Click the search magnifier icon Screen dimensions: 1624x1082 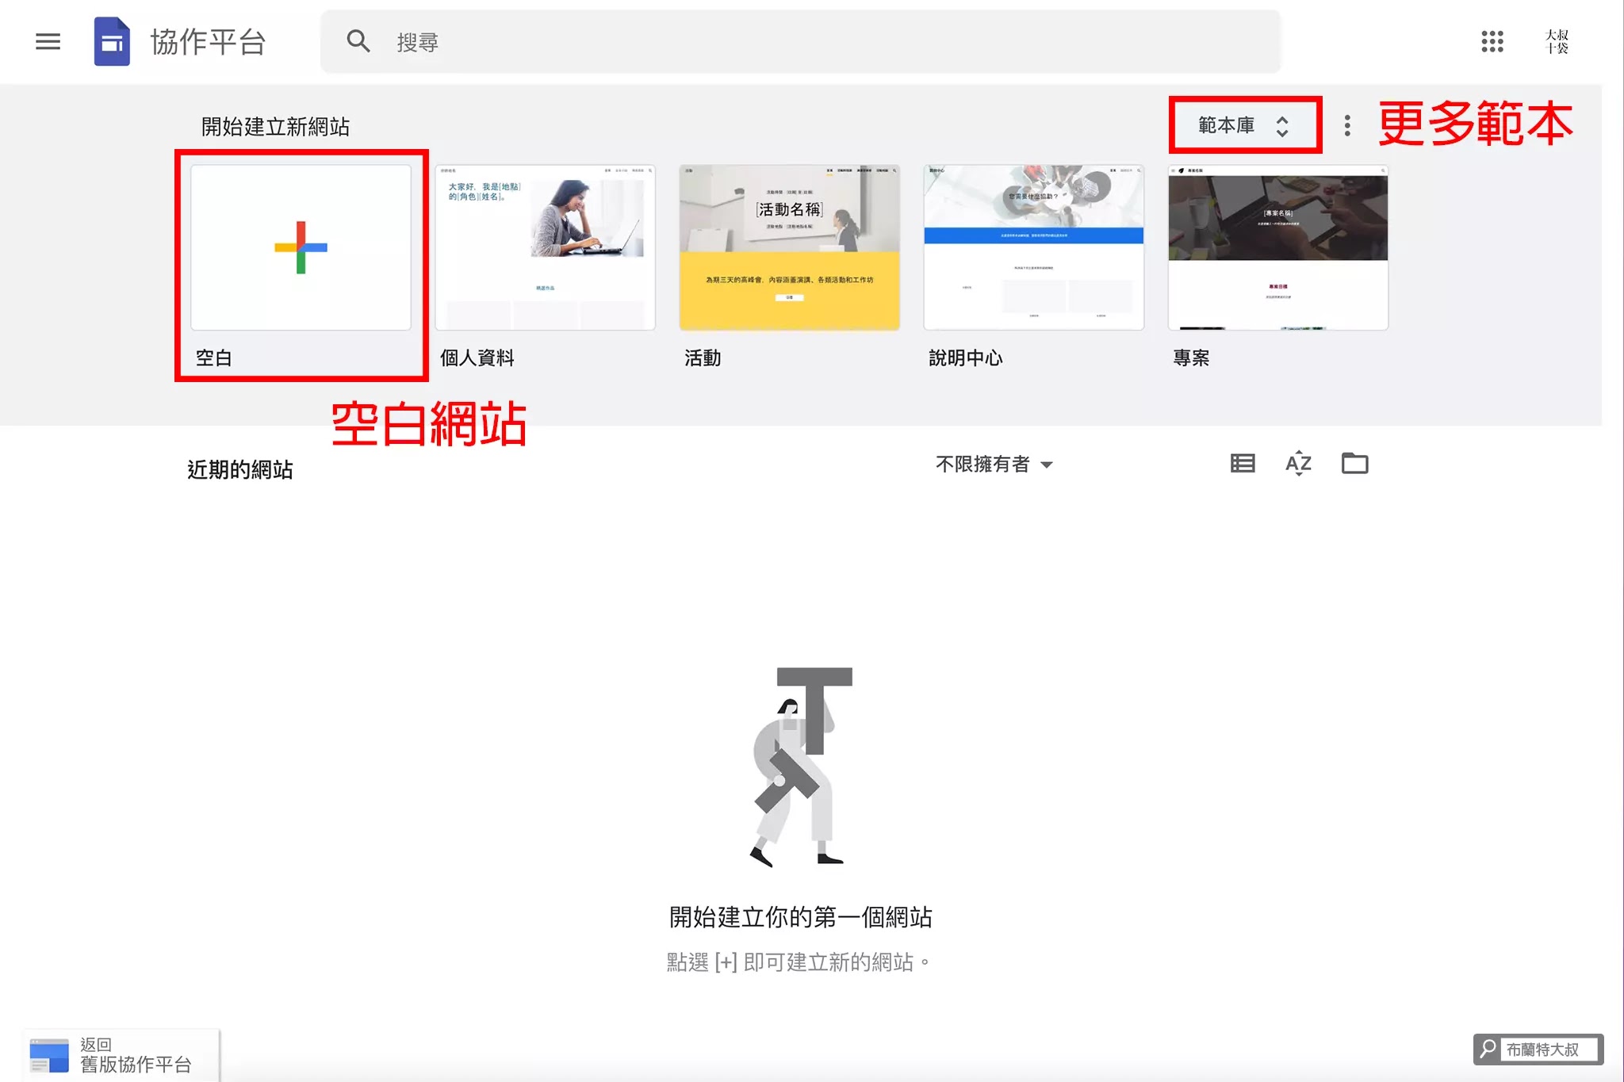[358, 41]
